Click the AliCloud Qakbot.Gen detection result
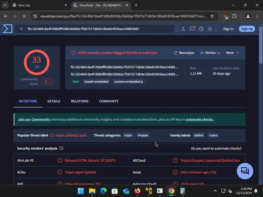Screen dimensions: 263x197 click(x=210, y=161)
